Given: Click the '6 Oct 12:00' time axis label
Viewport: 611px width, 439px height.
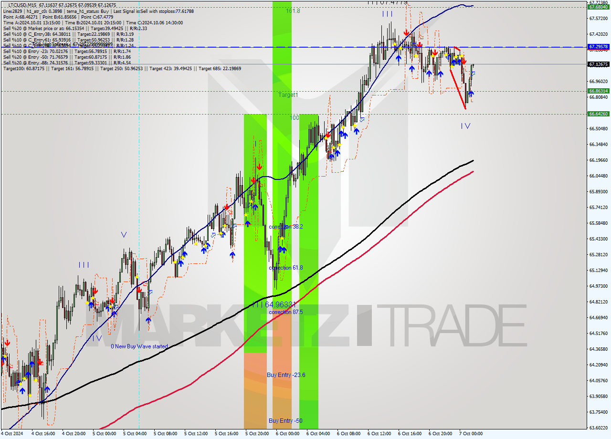Looking at the screenshot, I should [379, 434].
